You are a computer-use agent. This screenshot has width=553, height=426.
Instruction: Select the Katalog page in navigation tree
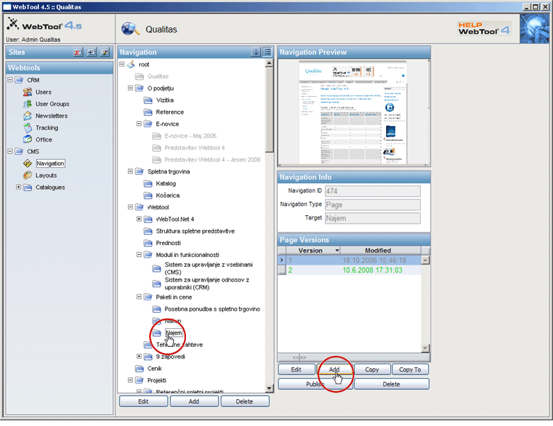[x=165, y=183]
